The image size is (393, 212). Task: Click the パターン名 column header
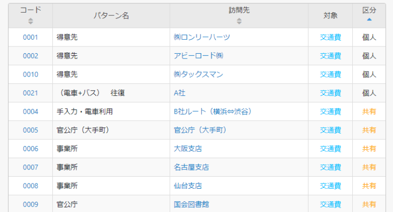[111, 15]
